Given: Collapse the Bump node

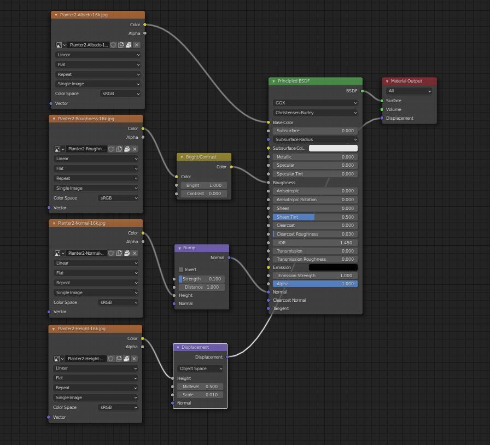Looking at the screenshot, I should tap(180, 248).
